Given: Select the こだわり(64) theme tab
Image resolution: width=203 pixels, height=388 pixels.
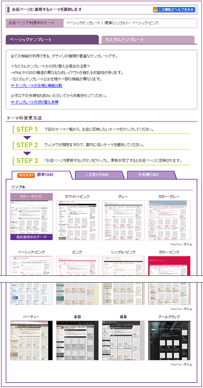Looking at the screenshot, I should pos(99,174).
